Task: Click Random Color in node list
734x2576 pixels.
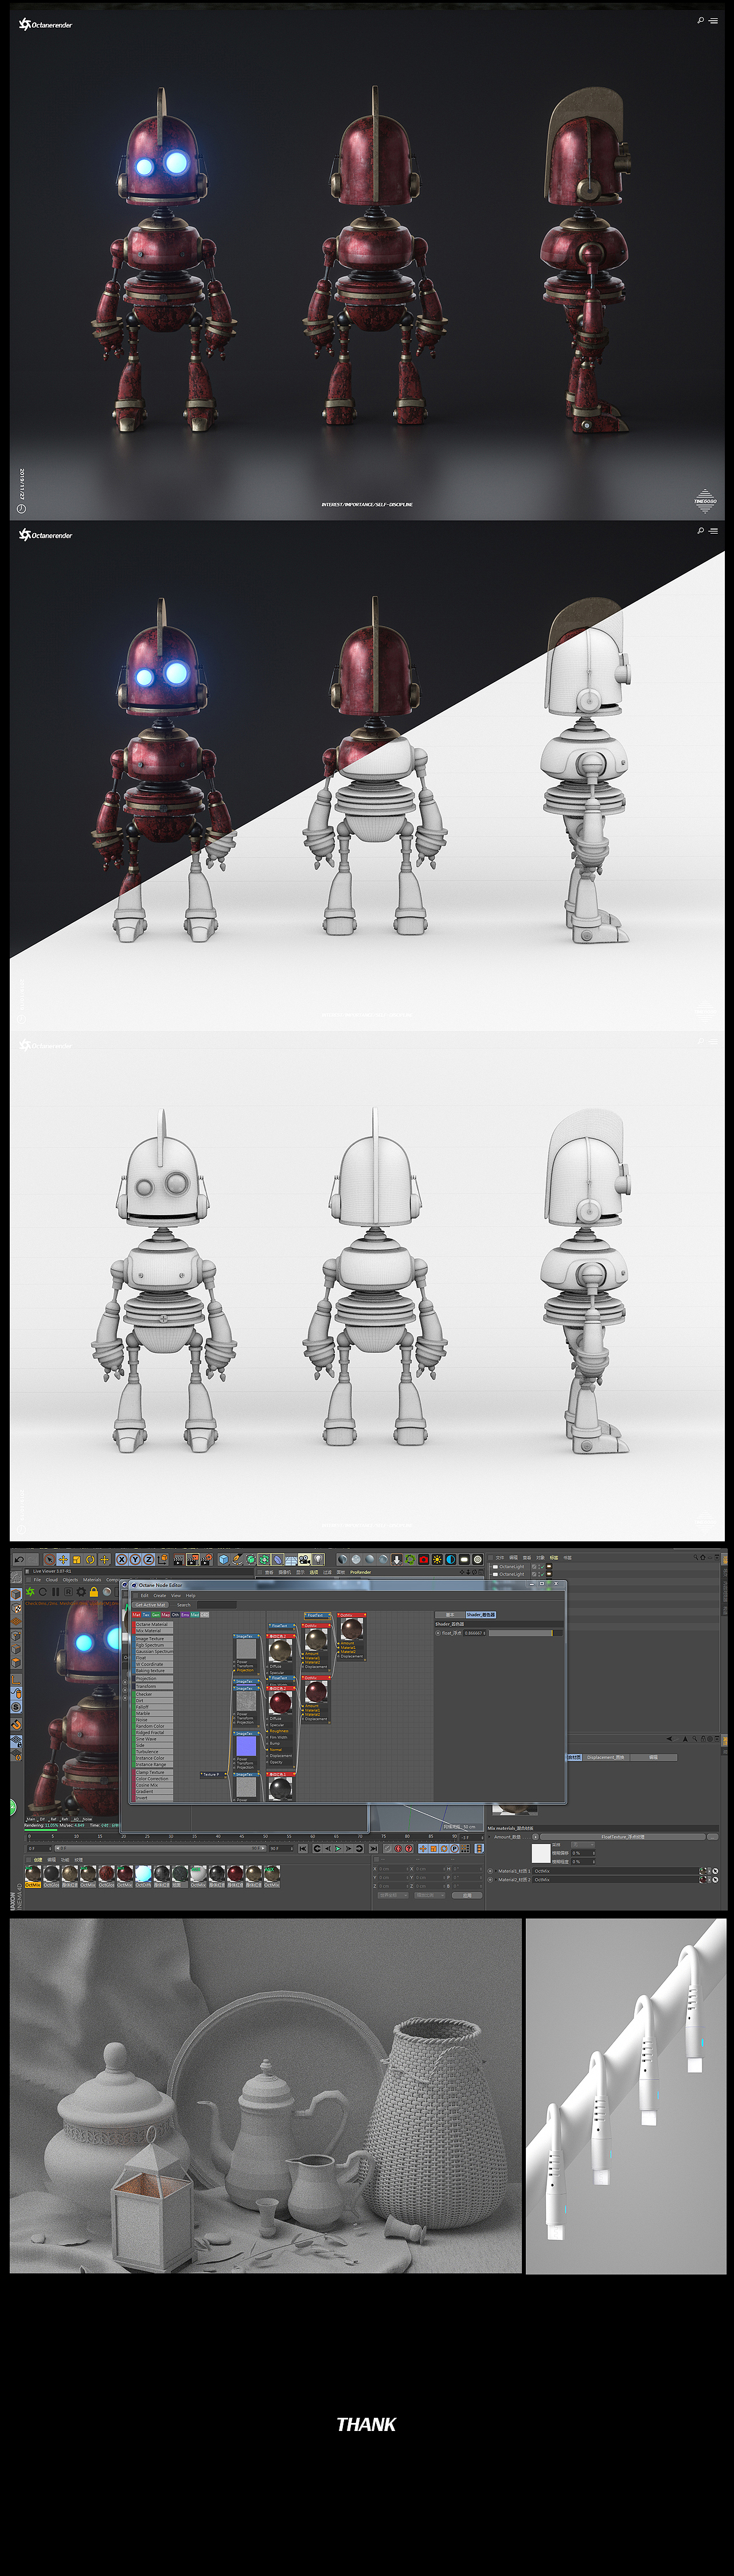Action: pyautogui.click(x=153, y=1726)
